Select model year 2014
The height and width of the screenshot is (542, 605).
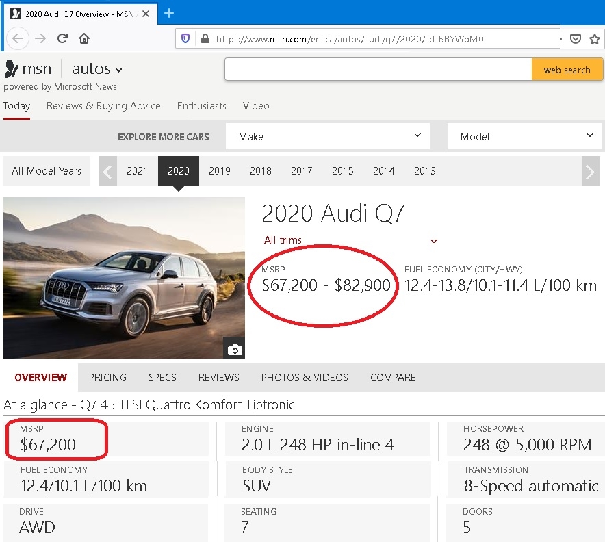click(x=383, y=171)
